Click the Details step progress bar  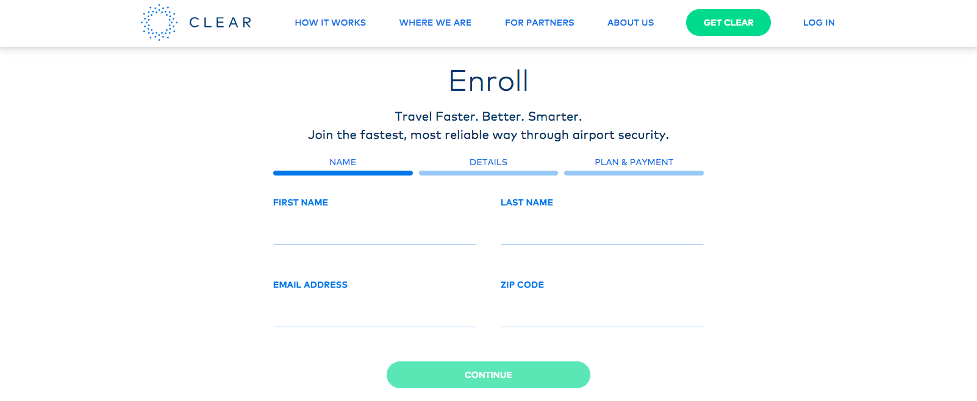coord(489,173)
